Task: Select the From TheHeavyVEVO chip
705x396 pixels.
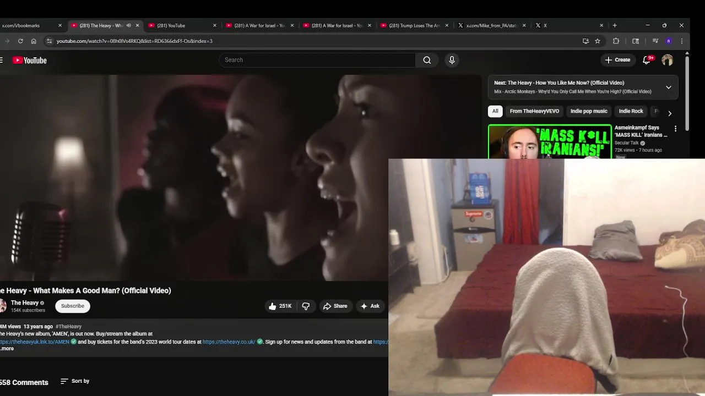Action: tap(534, 111)
